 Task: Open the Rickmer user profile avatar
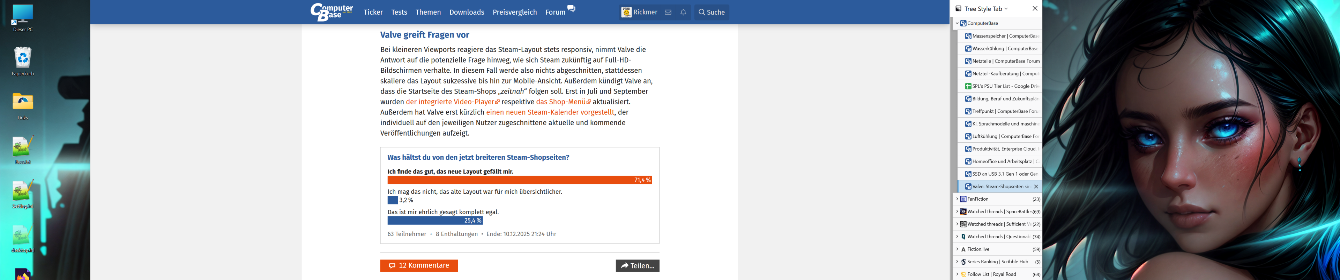pos(626,13)
